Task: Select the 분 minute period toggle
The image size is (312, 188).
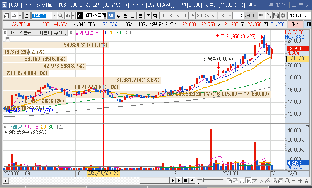Action: [x=141, y=16]
